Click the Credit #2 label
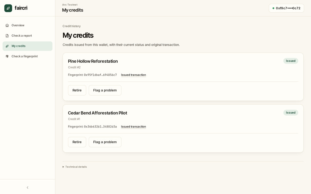This screenshot has width=311, height=194. tap(74, 67)
